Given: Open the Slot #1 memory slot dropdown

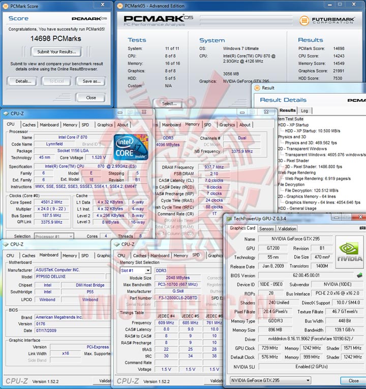Looking at the screenshot, I should click(135, 271).
